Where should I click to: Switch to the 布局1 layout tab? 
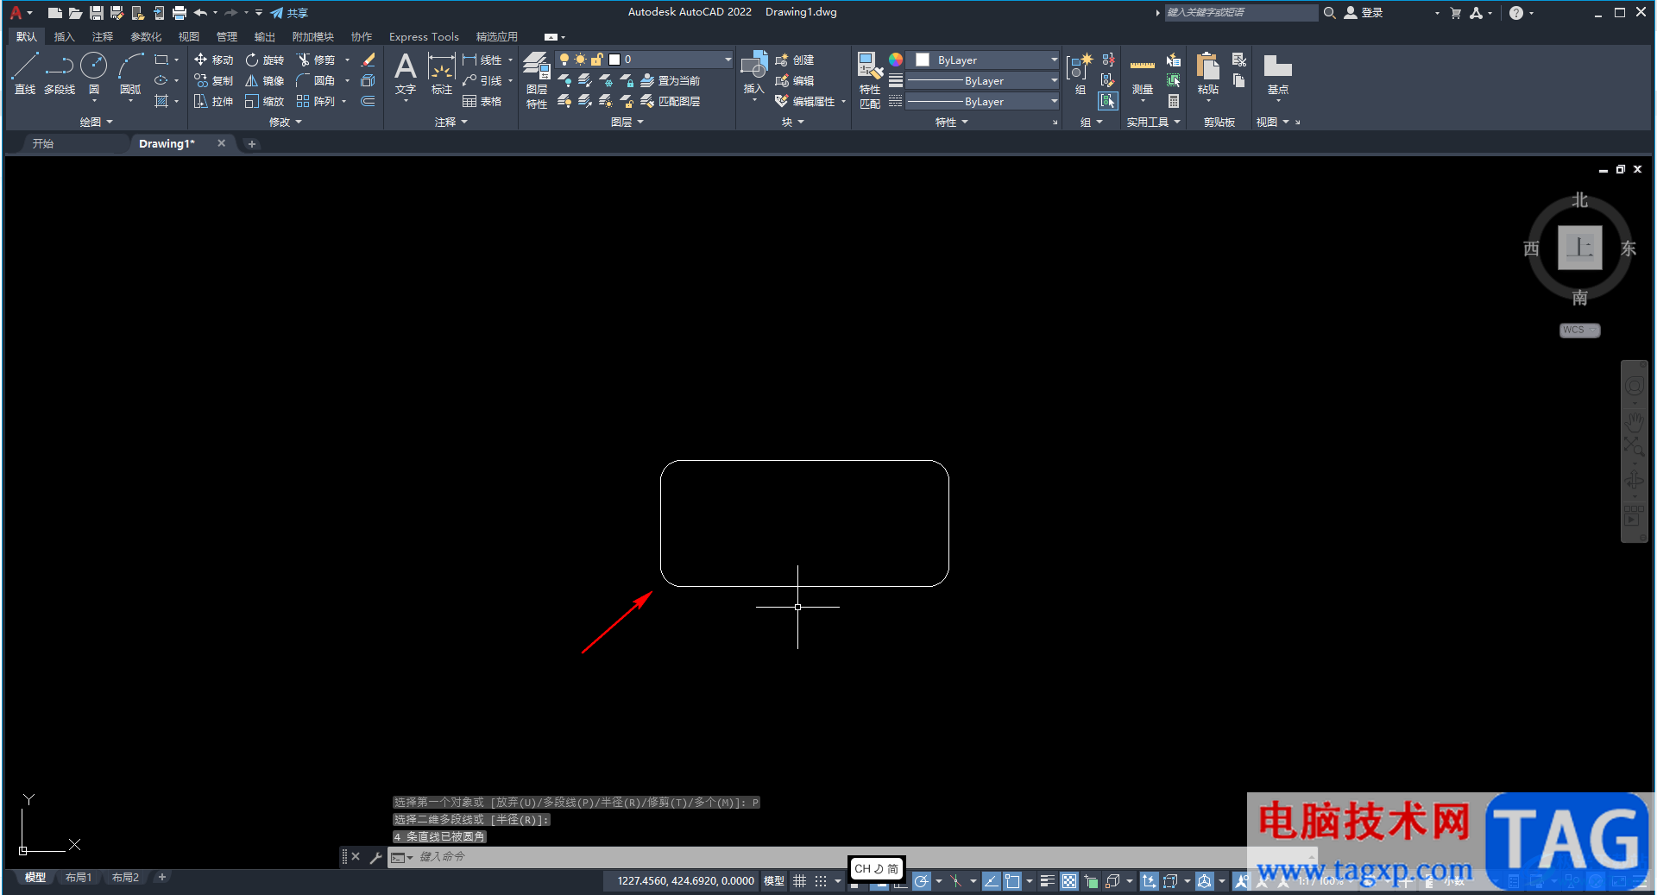(x=79, y=877)
